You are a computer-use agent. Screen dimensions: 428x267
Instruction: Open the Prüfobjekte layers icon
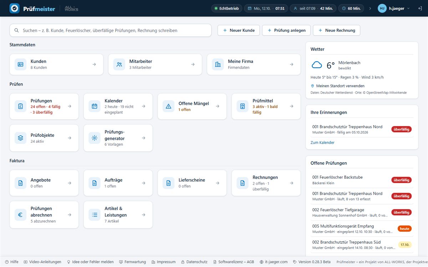(21, 138)
